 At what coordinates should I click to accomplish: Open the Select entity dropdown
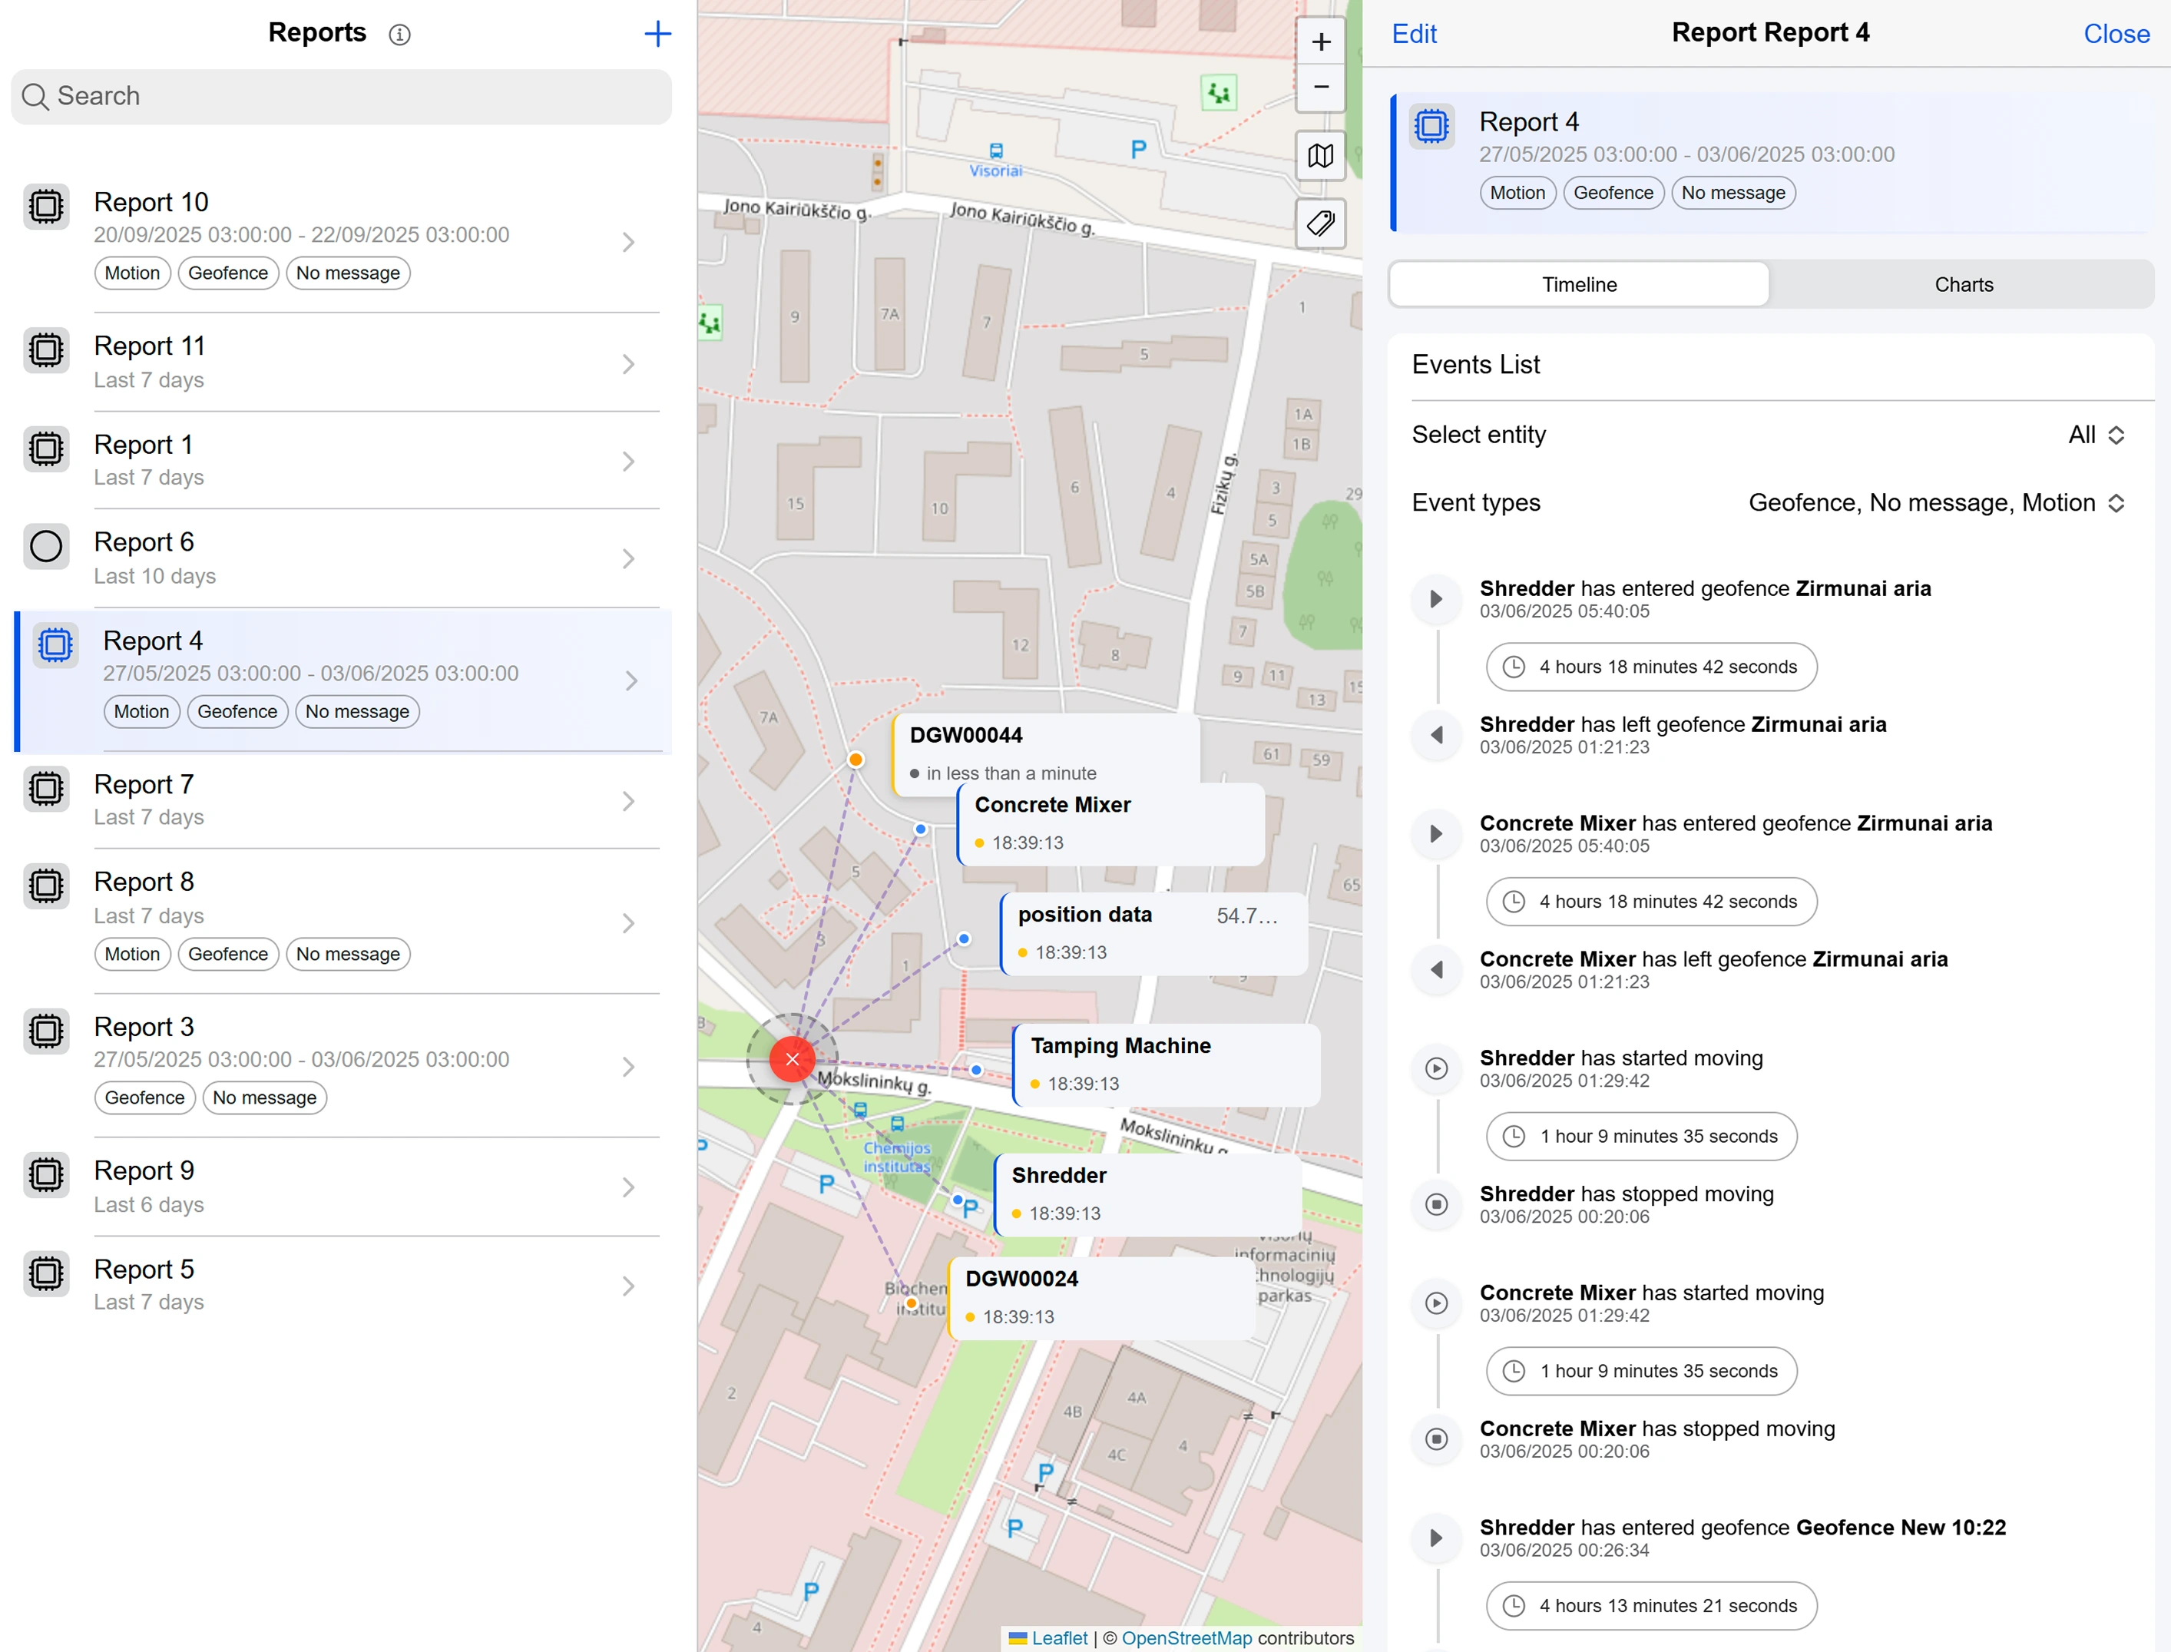(x=2095, y=435)
